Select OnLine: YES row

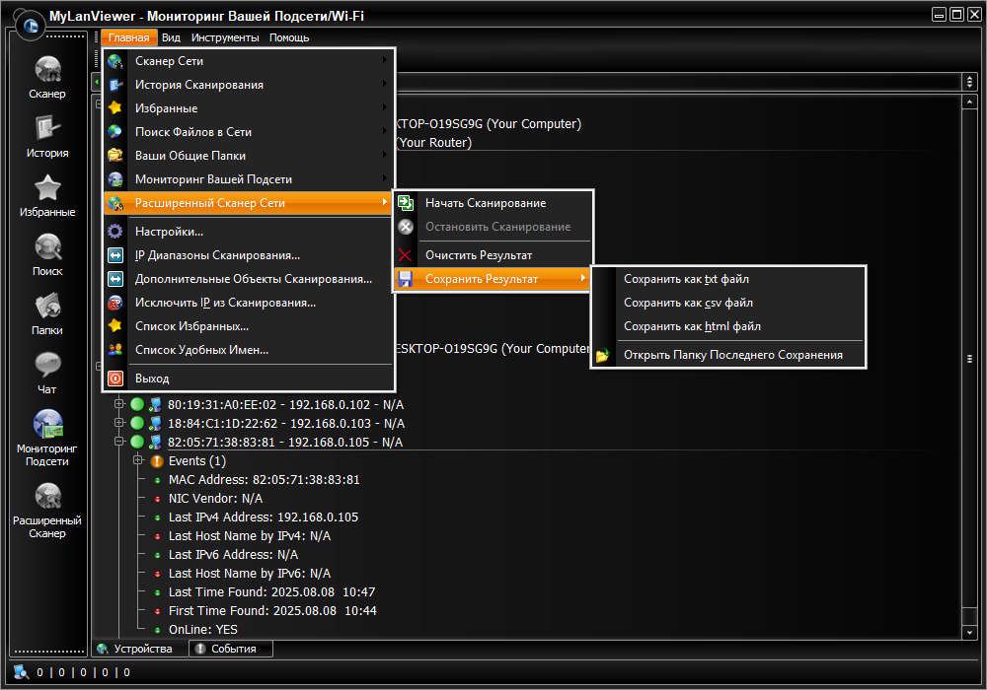pyautogui.click(x=203, y=630)
